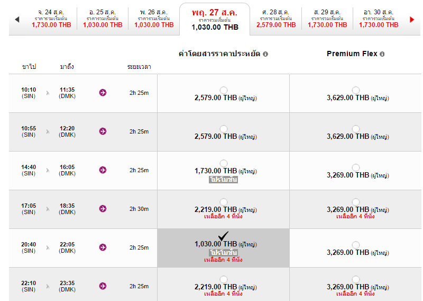Choose 1,730.00 THB promo fare at 14:40
The height and width of the screenshot is (301, 423).
coord(224,163)
